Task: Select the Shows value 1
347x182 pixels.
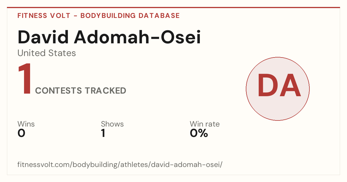Action: click(103, 133)
